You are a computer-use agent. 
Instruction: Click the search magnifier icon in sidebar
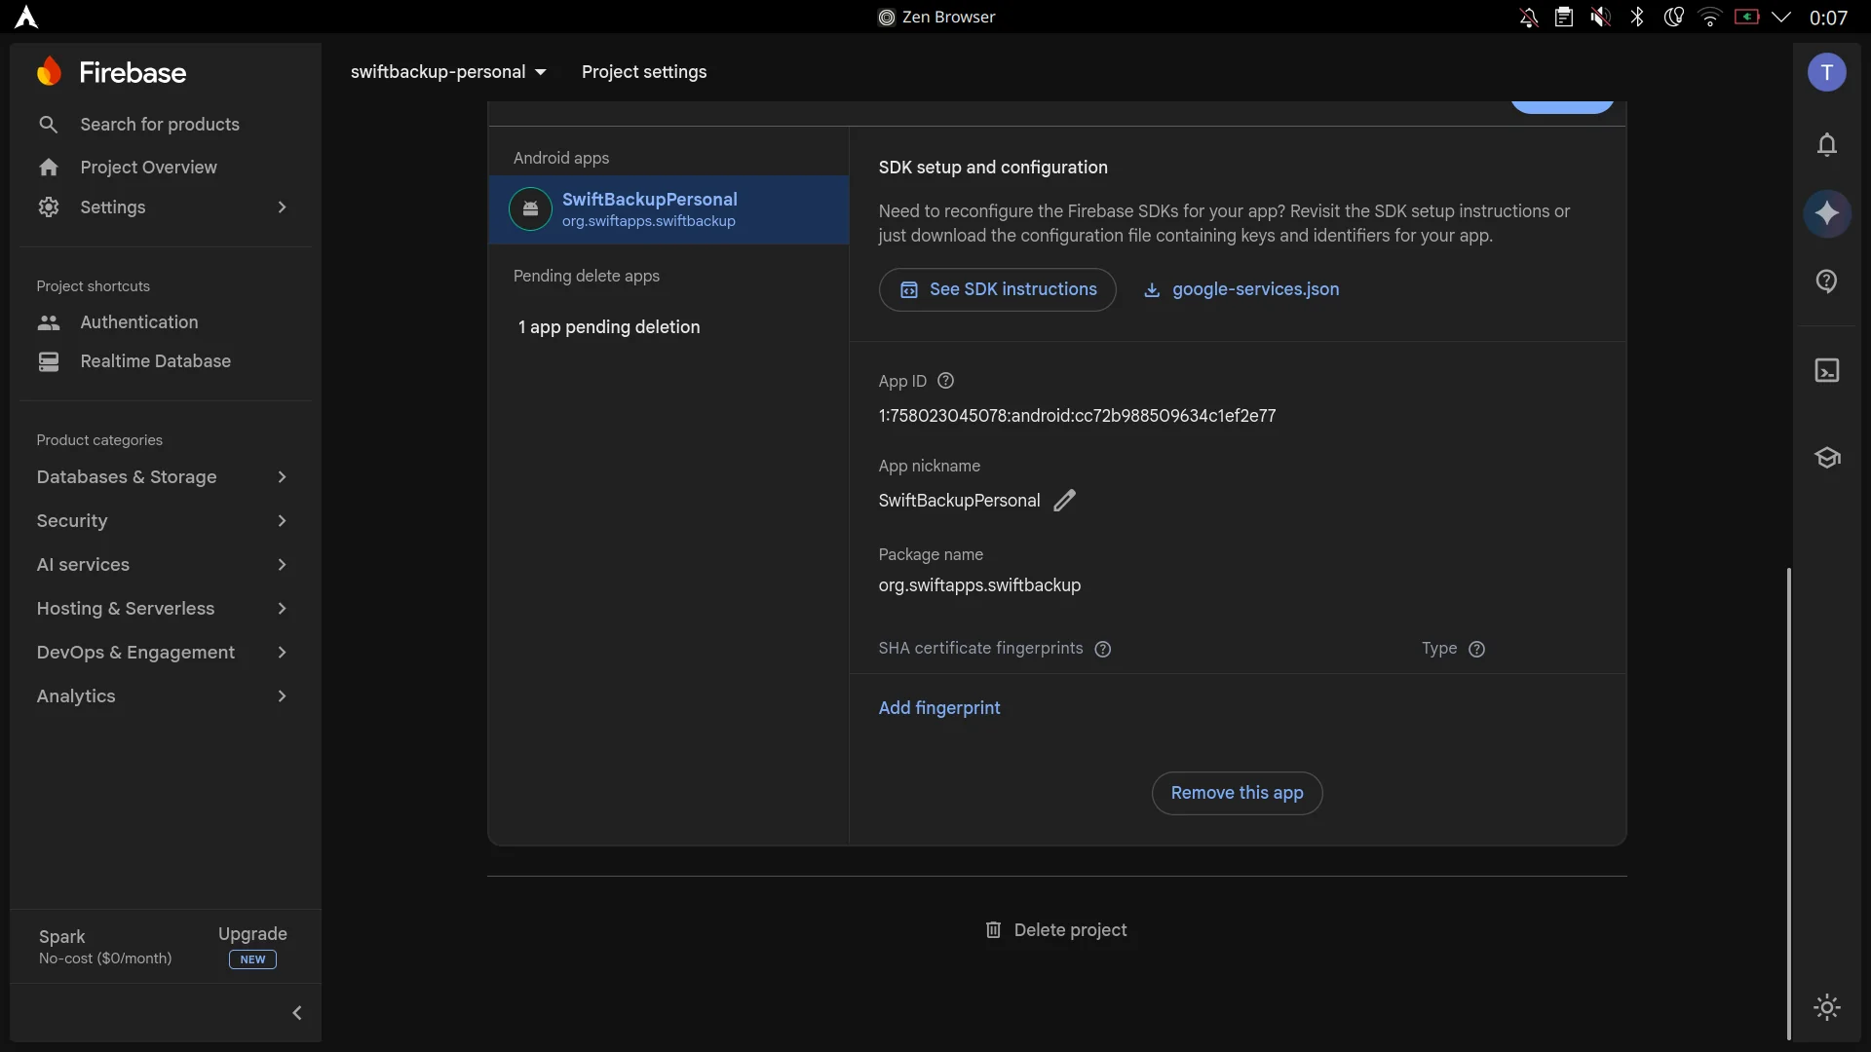pos(48,125)
